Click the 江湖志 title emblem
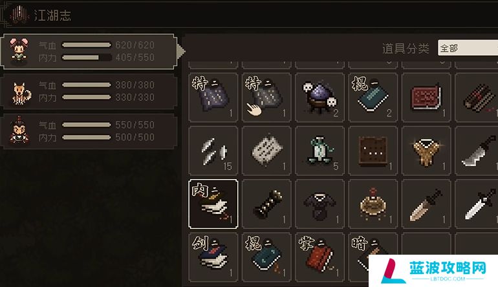The image size is (498, 287). pos(20,15)
